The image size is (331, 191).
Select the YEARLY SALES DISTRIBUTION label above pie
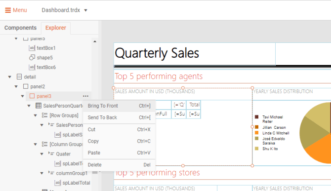pos(283,91)
